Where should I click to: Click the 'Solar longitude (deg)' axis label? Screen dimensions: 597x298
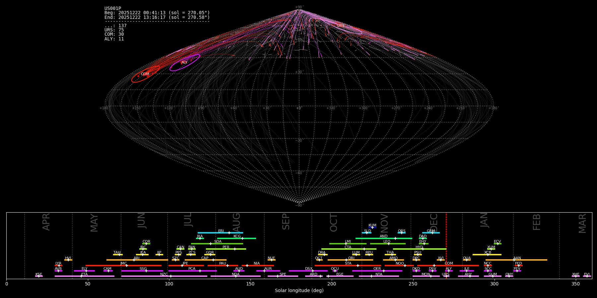tap(299, 290)
